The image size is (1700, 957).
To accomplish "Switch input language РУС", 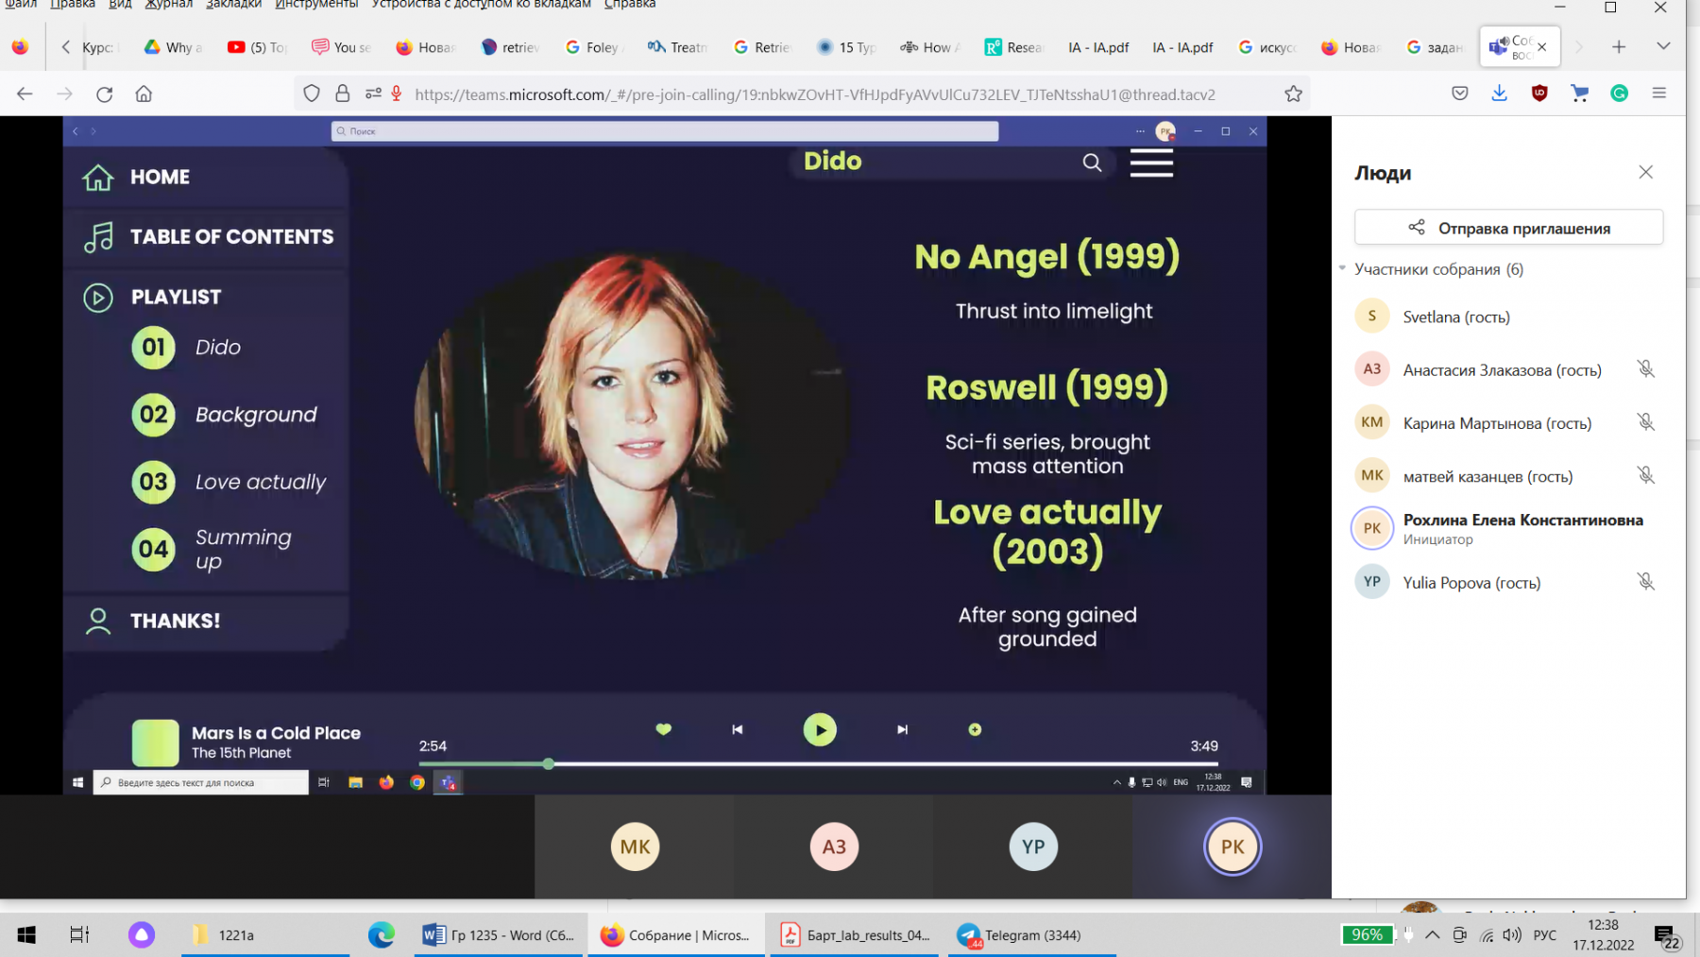I will click(1545, 935).
